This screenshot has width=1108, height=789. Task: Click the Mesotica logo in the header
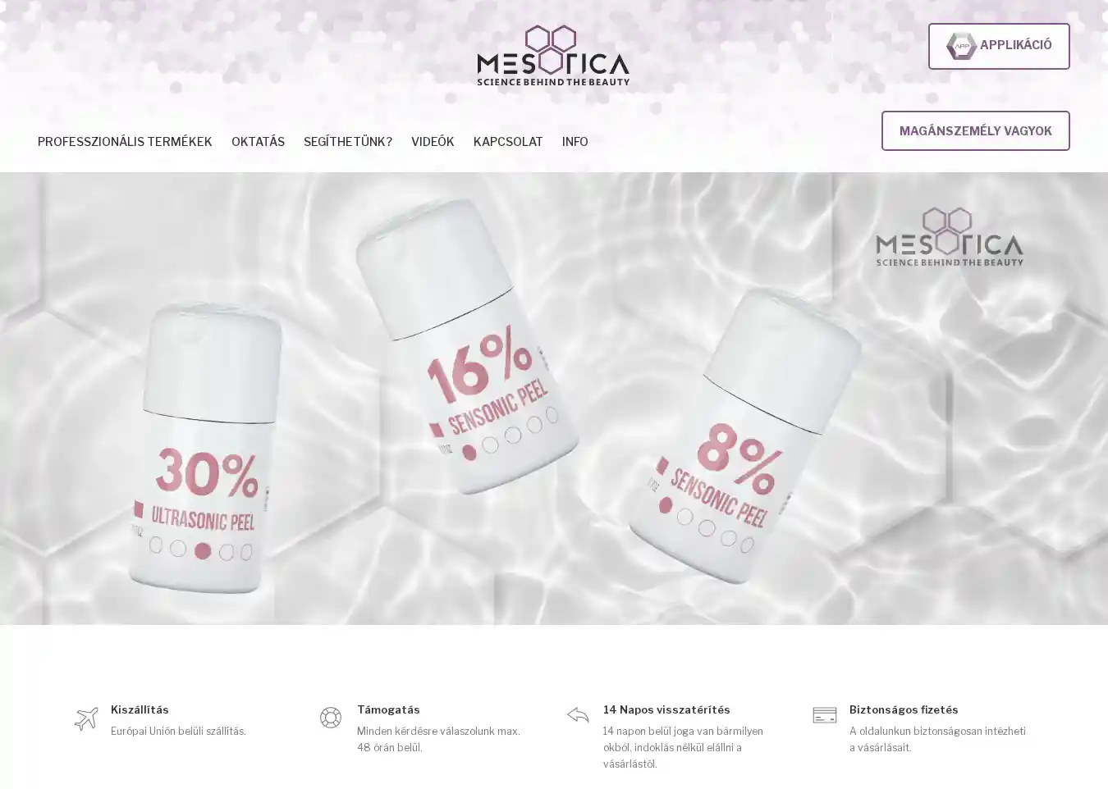[553, 55]
